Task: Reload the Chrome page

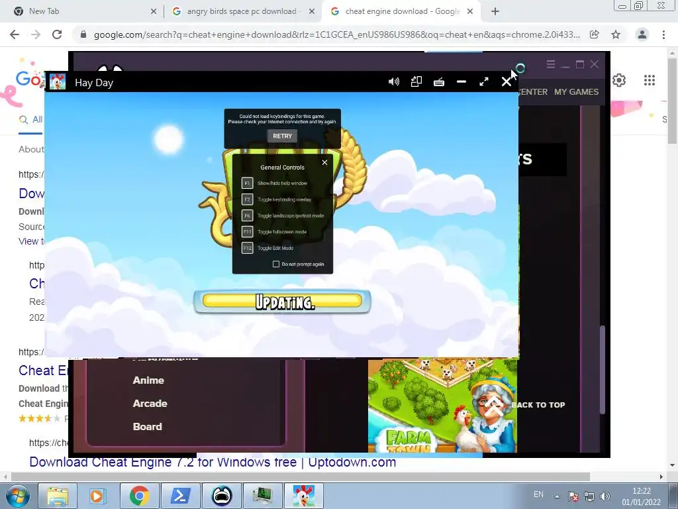Action: pyautogui.click(x=57, y=34)
